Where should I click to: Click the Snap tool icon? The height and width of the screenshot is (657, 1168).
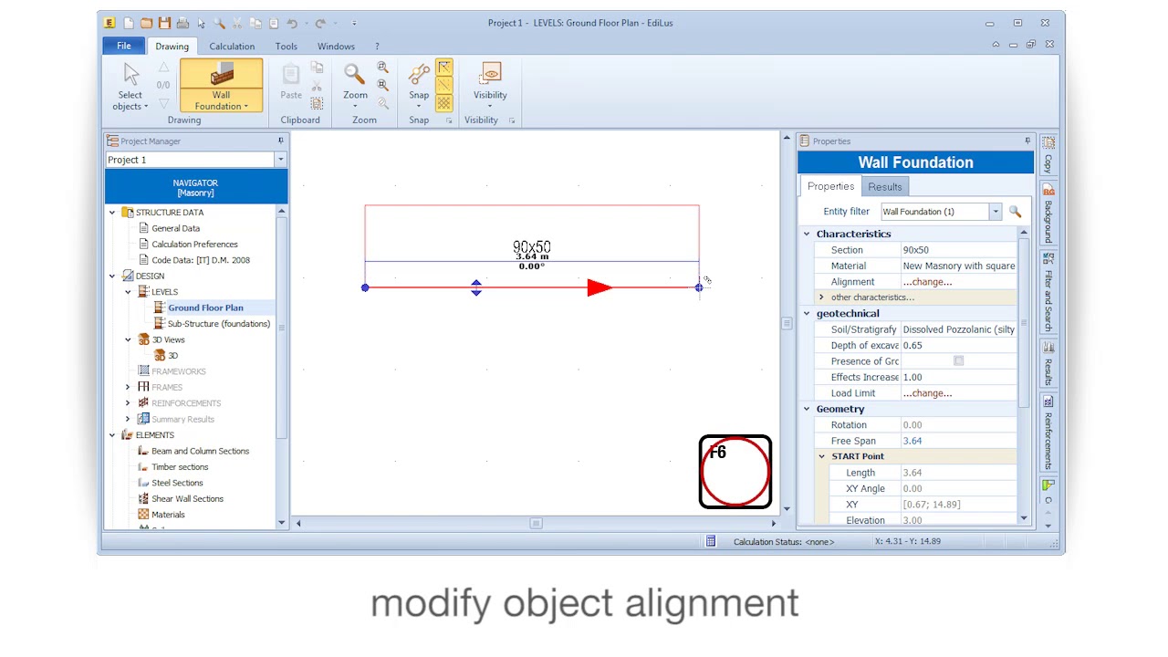point(419,74)
